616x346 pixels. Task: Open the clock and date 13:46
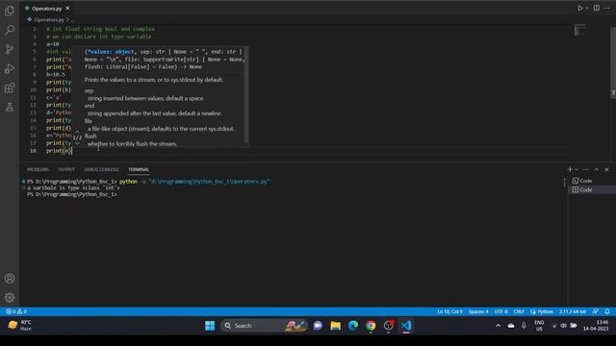pyautogui.click(x=596, y=326)
